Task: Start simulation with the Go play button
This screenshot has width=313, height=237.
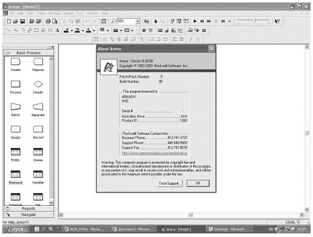Action: [195, 21]
